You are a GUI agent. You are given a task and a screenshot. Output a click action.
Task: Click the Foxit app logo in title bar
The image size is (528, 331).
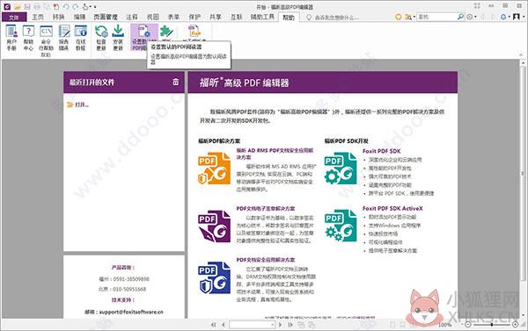coord(7,6)
